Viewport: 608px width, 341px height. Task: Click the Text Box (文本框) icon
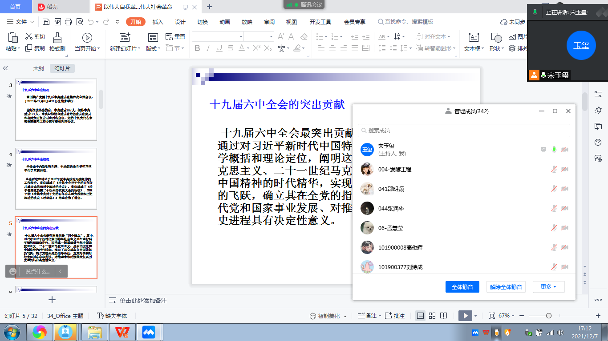474,38
